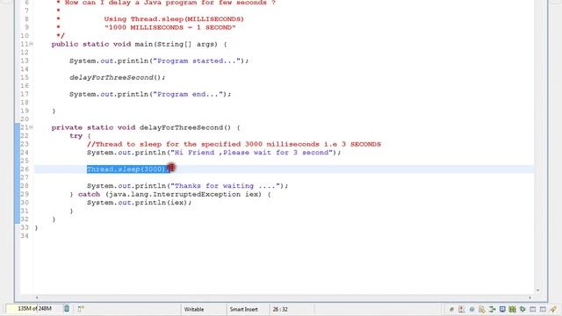The image size is (562, 316).
Task: Click the selected Thread.sleep(3000) statement
Action: point(128,169)
